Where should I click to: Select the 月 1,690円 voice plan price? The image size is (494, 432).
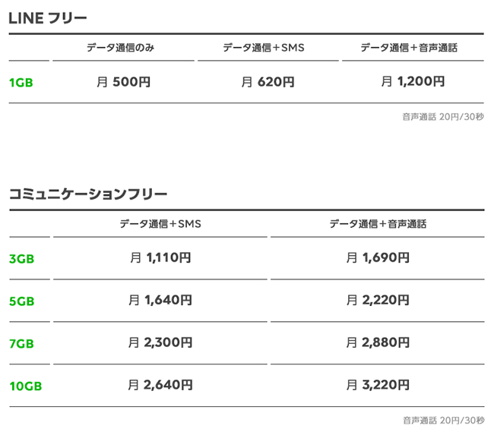click(x=378, y=258)
